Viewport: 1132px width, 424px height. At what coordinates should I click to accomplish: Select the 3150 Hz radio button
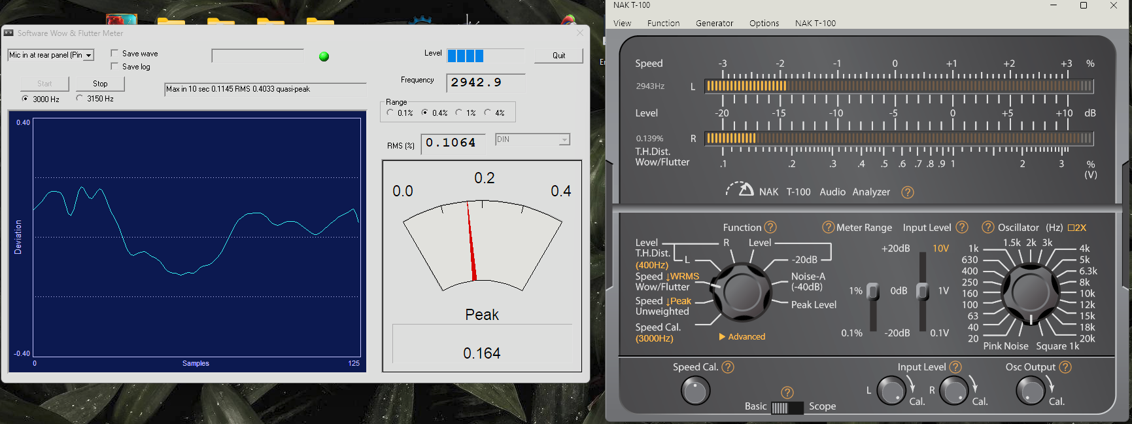click(x=80, y=98)
